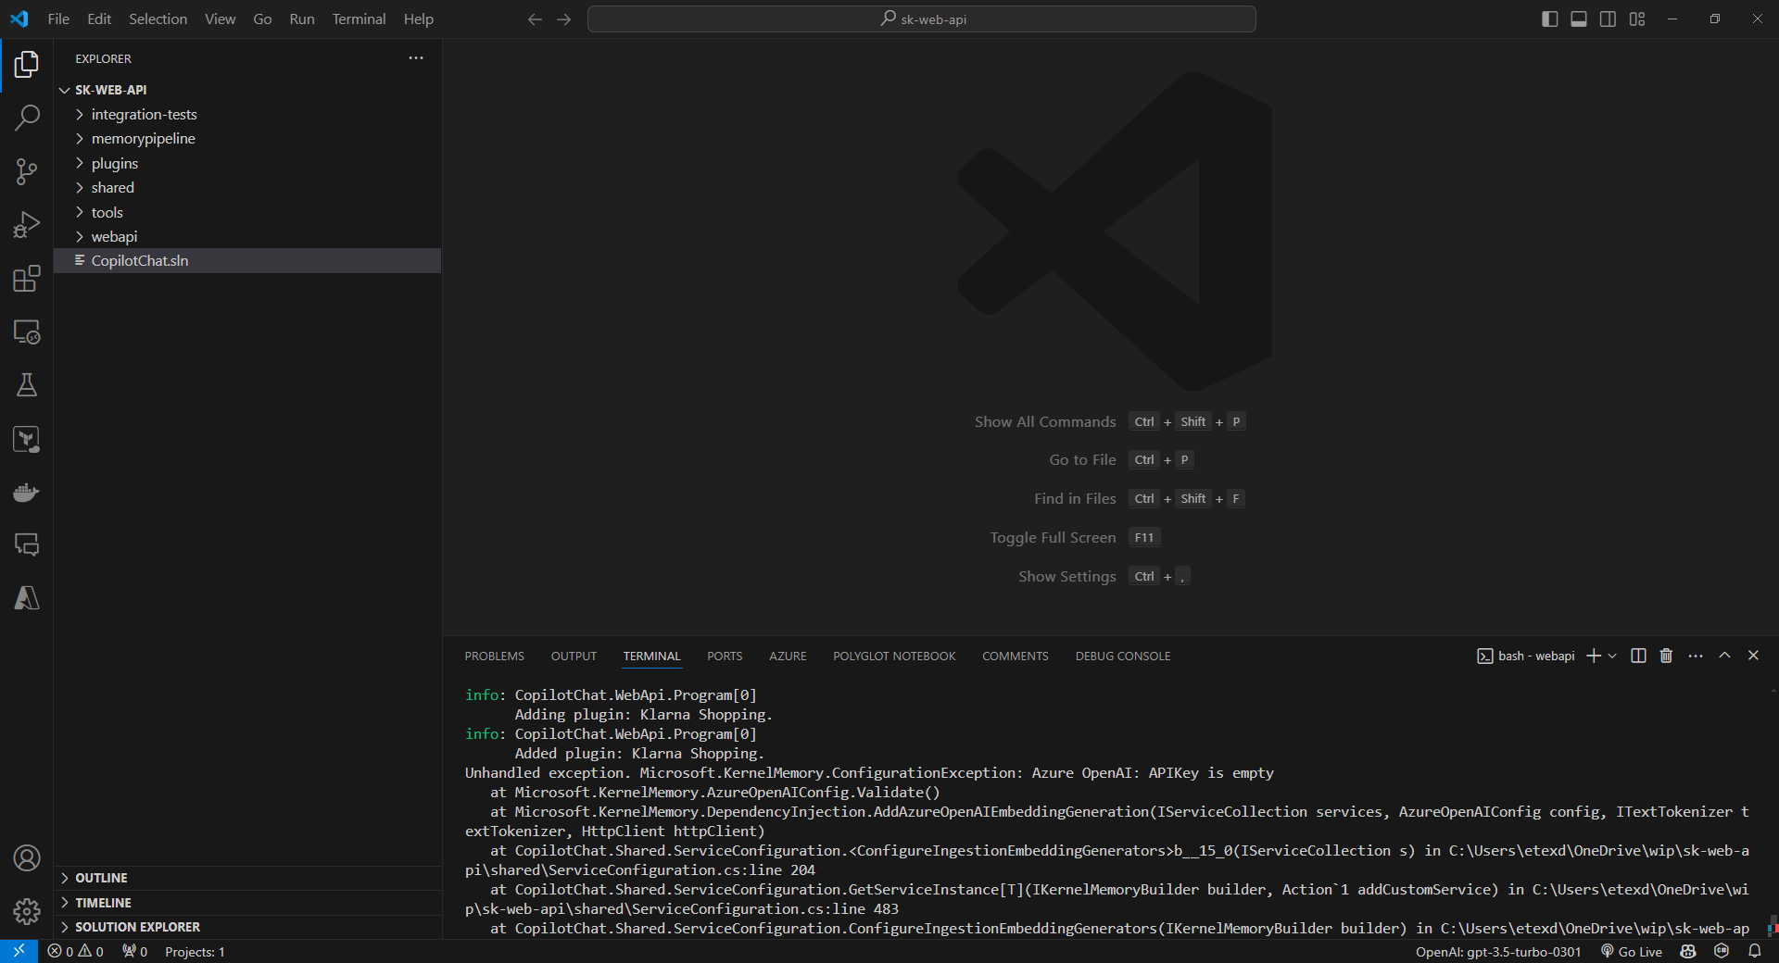Image resolution: width=1779 pixels, height=963 pixels.
Task: Expand the Outline section
Action: point(246,878)
